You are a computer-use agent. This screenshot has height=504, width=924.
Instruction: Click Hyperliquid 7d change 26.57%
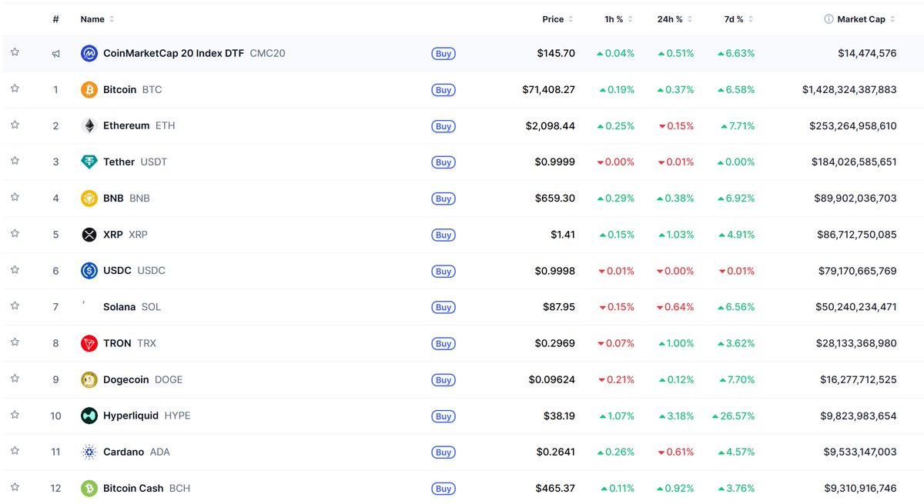tap(733, 416)
